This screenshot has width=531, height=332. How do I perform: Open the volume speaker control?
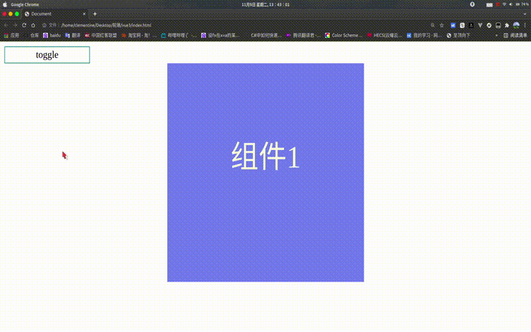pyautogui.click(x=510, y=5)
